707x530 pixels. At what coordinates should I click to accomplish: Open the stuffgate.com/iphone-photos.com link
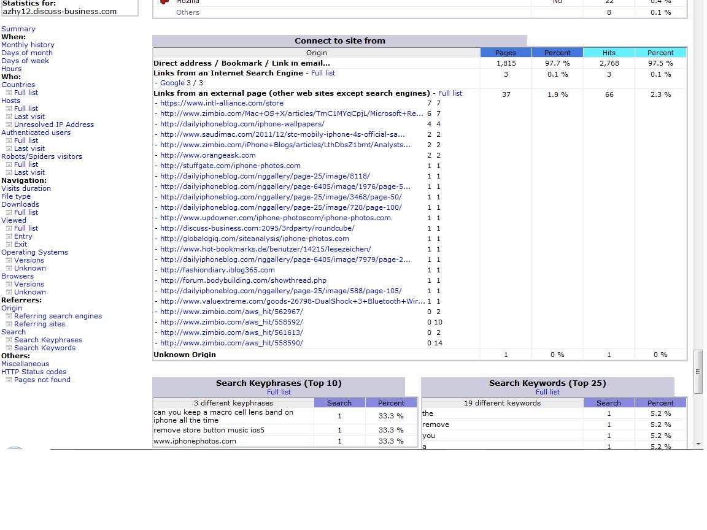[230, 166]
